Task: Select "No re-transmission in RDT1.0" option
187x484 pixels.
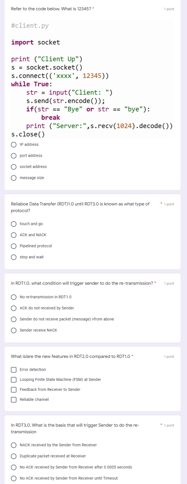Action: click(14, 297)
